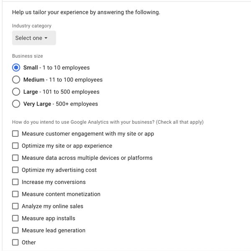
Task: Open the Industry category Select one dropdown
Action: pos(34,38)
